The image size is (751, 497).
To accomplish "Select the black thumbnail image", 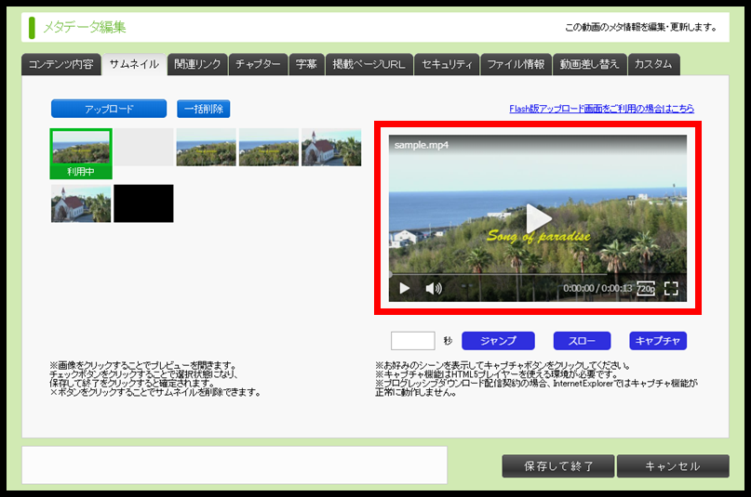I will 143,203.
